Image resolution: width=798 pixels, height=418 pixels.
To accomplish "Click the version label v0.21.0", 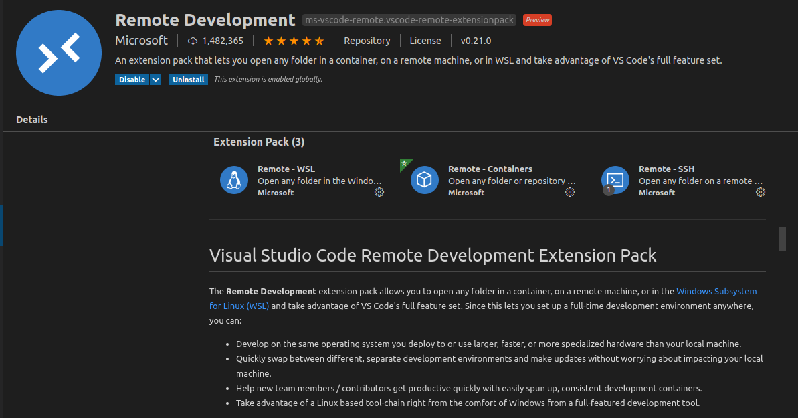I will pos(476,41).
